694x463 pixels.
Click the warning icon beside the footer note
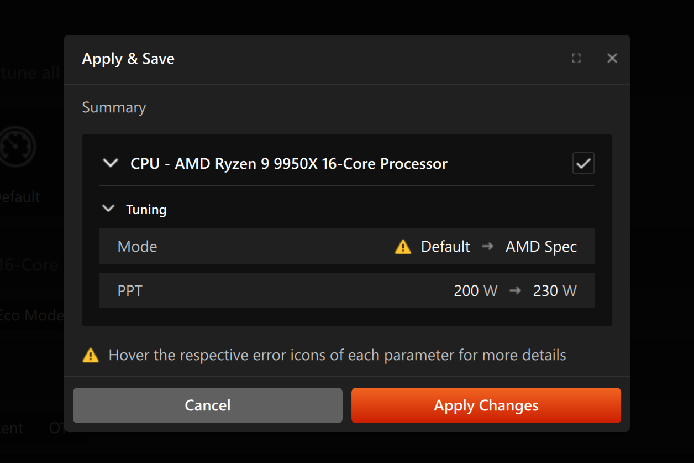(90, 355)
